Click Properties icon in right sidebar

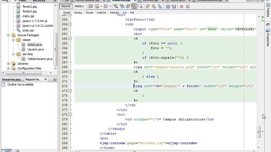(268, 31)
